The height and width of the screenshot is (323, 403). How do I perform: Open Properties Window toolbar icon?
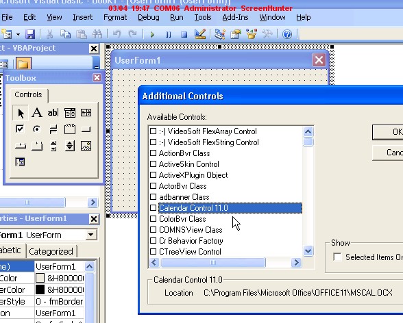click(236, 34)
